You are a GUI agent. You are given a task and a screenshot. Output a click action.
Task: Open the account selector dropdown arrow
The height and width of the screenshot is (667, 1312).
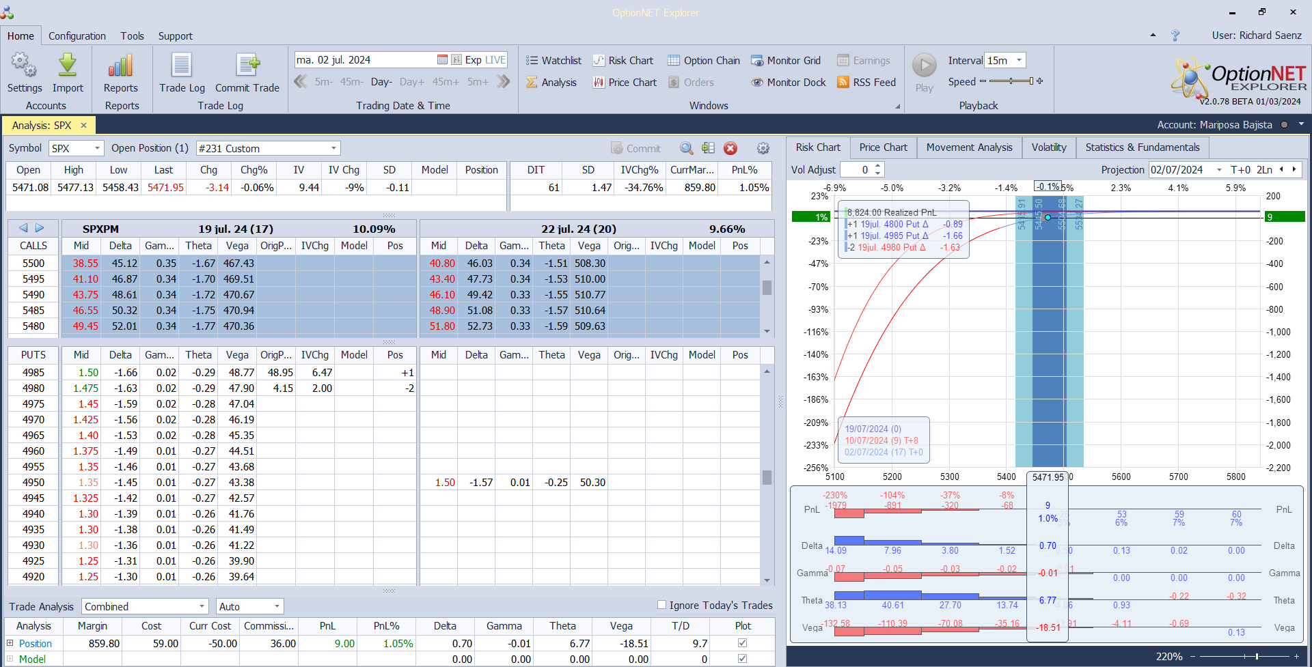(x=1301, y=124)
